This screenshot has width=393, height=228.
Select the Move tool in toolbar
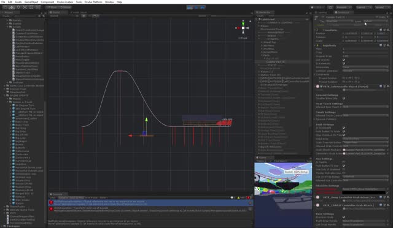(12, 7)
